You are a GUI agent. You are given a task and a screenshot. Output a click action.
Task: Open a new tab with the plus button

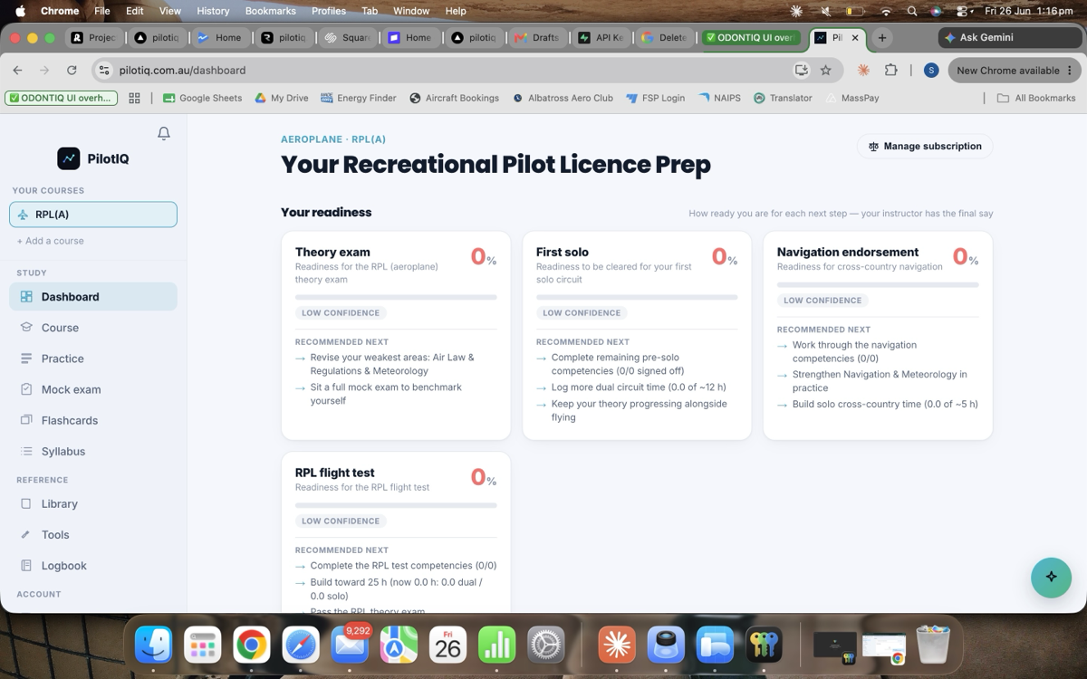(881, 38)
